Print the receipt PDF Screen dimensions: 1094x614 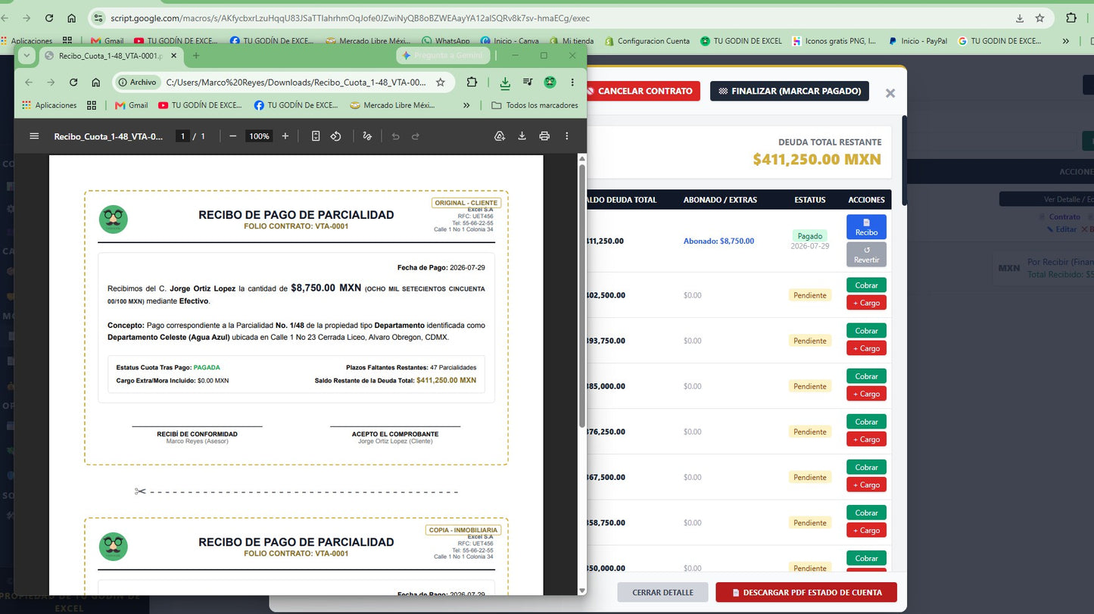click(544, 136)
